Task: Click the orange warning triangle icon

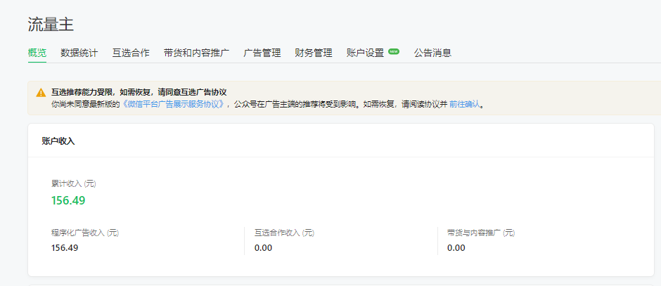Action: coord(41,93)
